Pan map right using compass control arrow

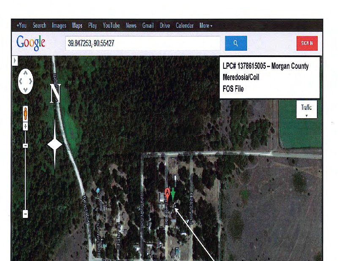point(31,81)
